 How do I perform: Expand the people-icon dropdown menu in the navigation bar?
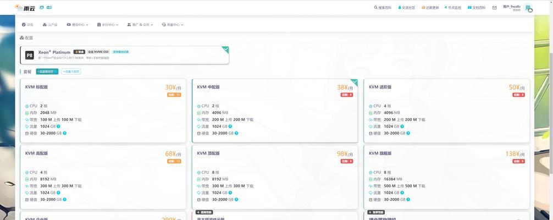pos(140,25)
